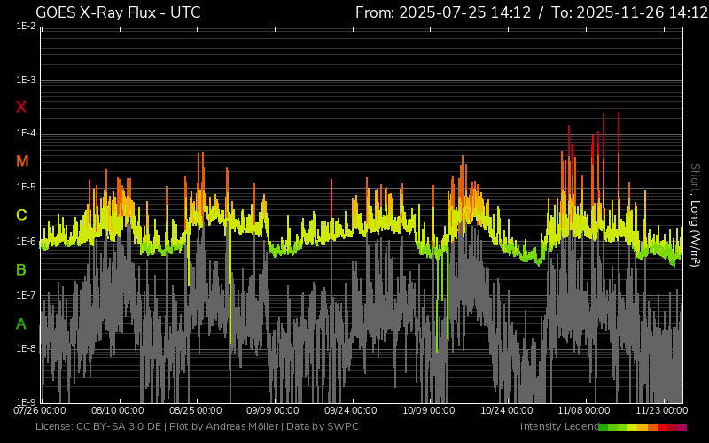The image size is (709, 443).
Task: Click the 07/26 00:00 time axis label
Action: 40,411
